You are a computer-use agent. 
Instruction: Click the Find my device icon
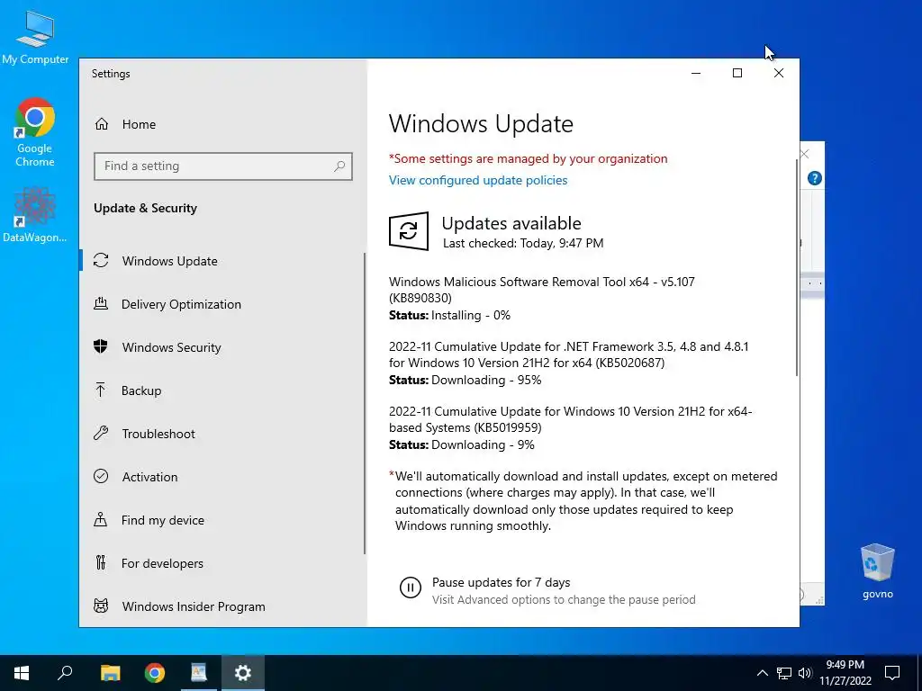[101, 519]
